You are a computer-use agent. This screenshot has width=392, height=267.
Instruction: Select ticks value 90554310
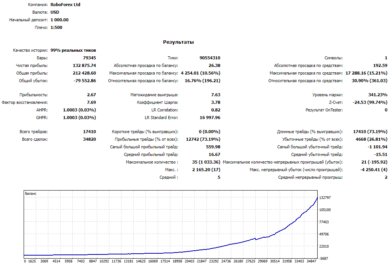tap(210, 58)
